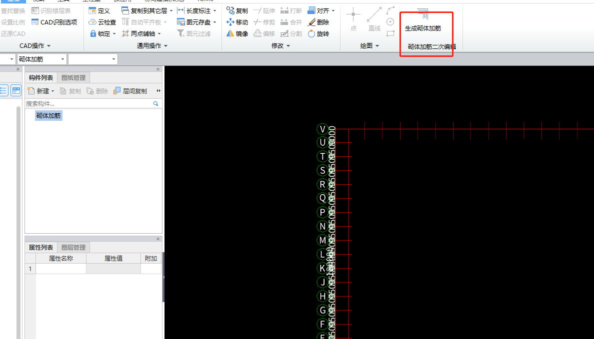Run 云检查 cloud check

point(102,22)
